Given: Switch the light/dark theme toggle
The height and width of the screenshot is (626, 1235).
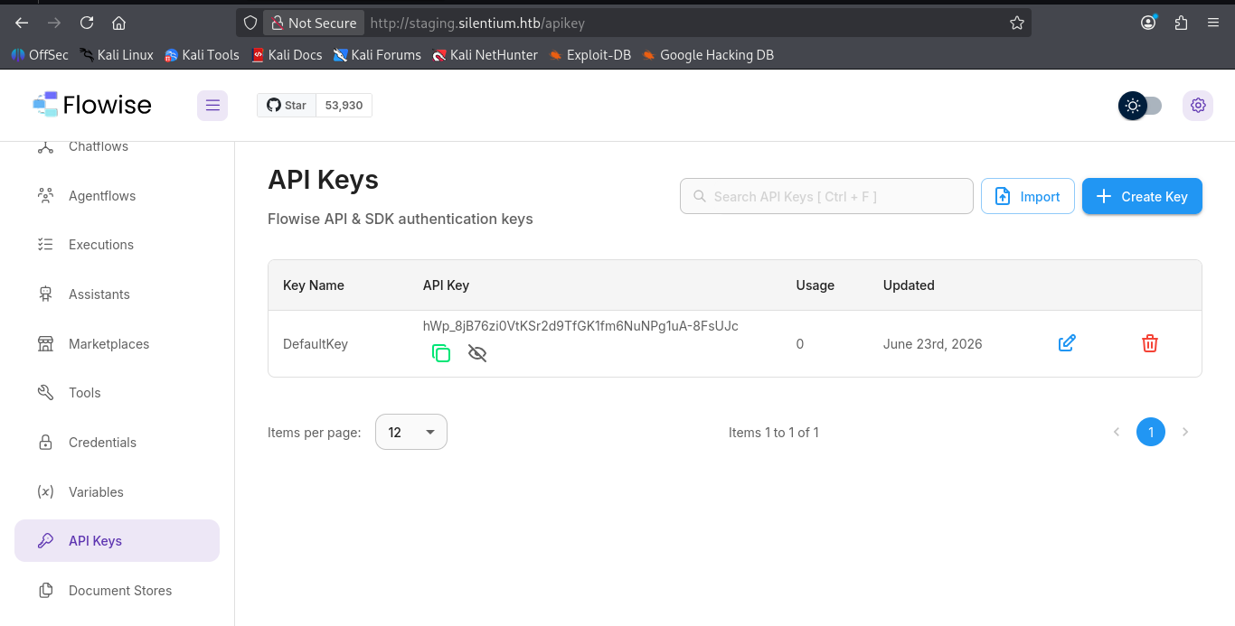Looking at the screenshot, I should 1140,106.
